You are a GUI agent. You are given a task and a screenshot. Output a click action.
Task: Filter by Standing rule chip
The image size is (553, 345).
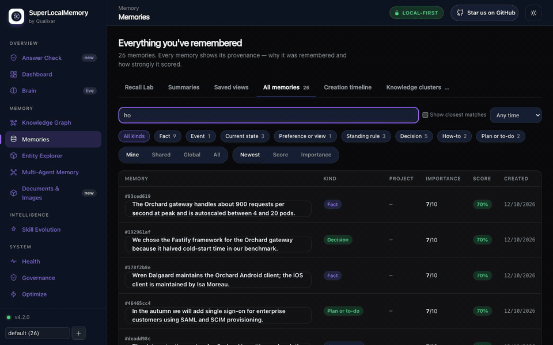[x=366, y=136]
